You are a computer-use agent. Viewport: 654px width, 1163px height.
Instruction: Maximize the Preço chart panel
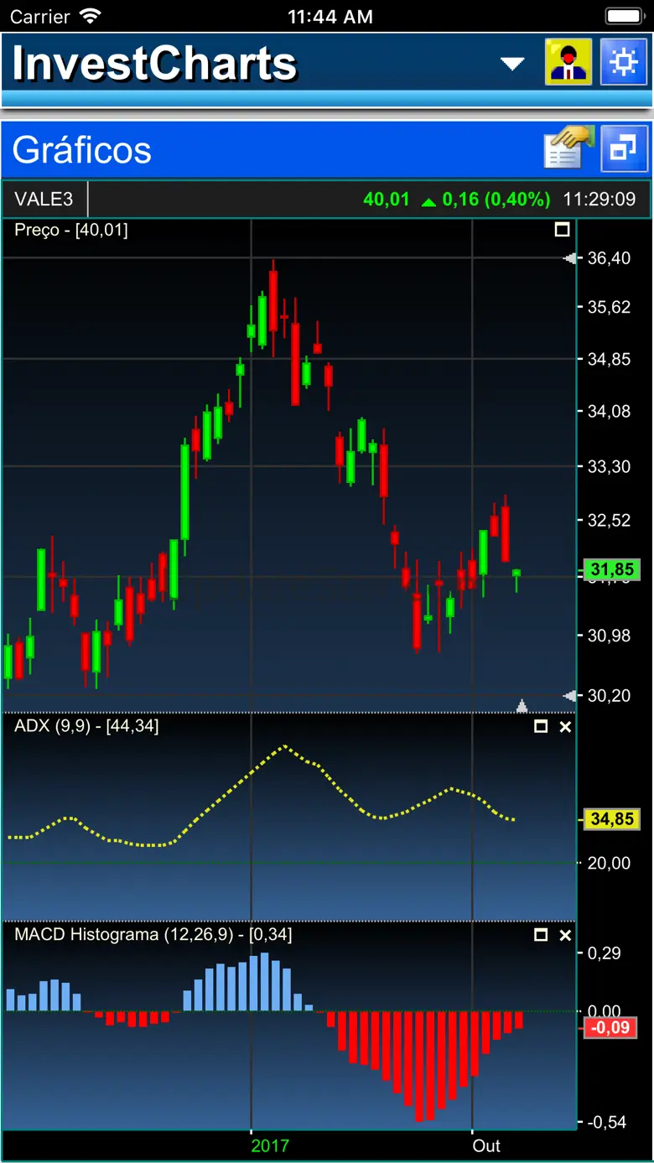[562, 230]
